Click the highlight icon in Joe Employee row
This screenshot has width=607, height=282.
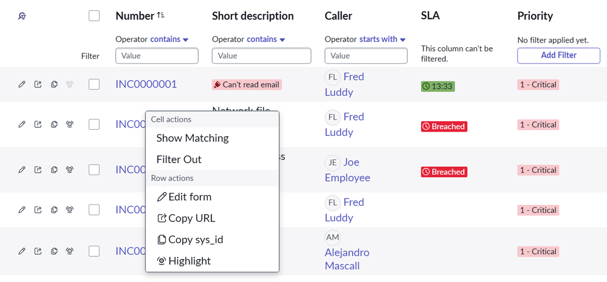70,169
